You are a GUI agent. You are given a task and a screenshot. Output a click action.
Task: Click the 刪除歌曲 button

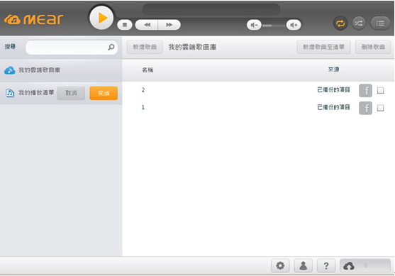[373, 47]
